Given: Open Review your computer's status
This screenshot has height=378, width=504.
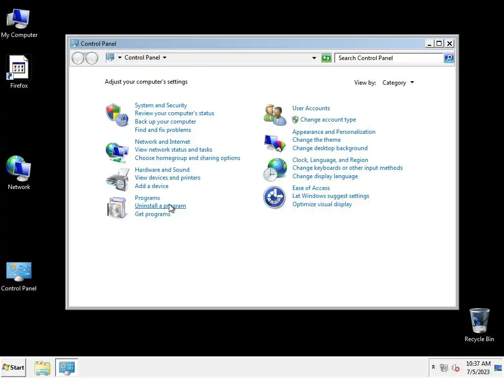Looking at the screenshot, I should [x=174, y=113].
